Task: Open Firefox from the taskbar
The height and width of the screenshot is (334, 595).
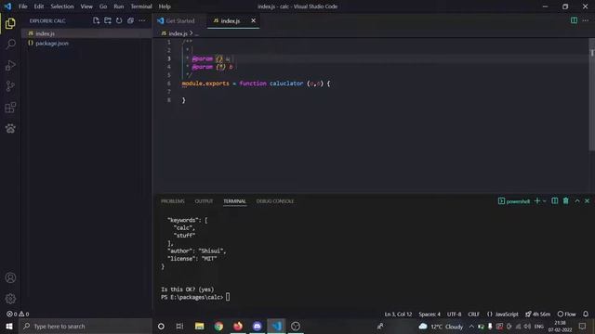Action: (238, 326)
